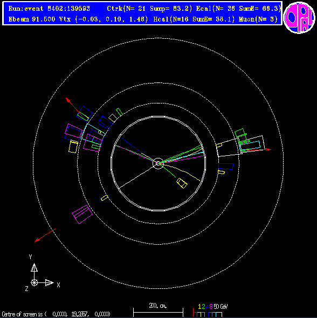
Task: Click the small central vertex circle
Action: pyautogui.click(x=158, y=163)
